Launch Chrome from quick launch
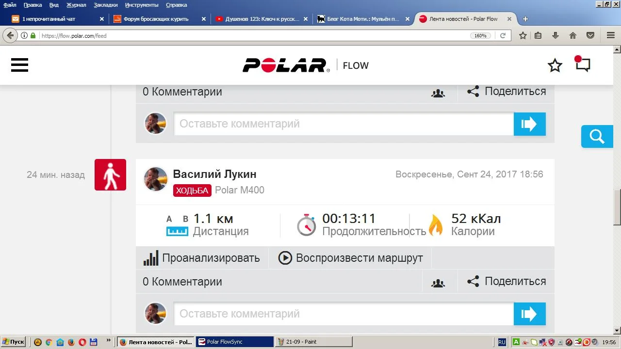Image resolution: width=621 pixels, height=349 pixels. click(x=49, y=342)
